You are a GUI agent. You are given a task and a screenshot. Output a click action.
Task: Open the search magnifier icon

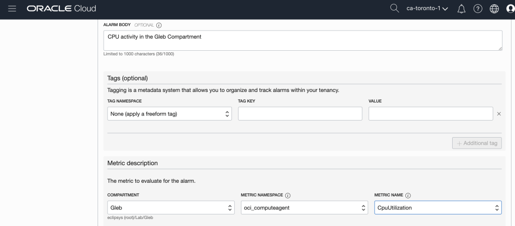394,9
